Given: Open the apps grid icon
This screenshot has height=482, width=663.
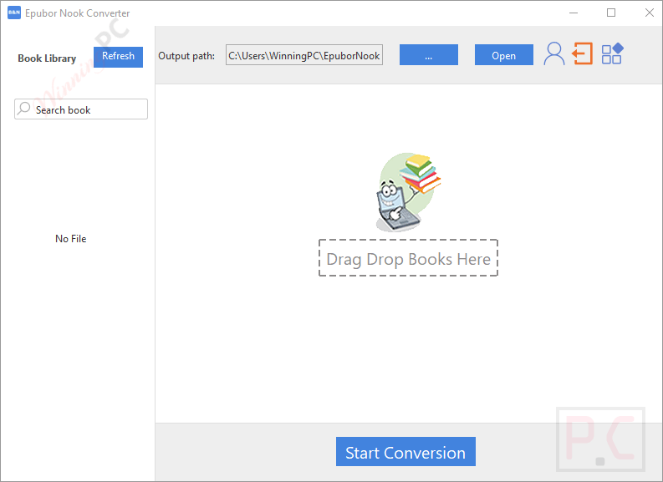Looking at the screenshot, I should [612, 53].
